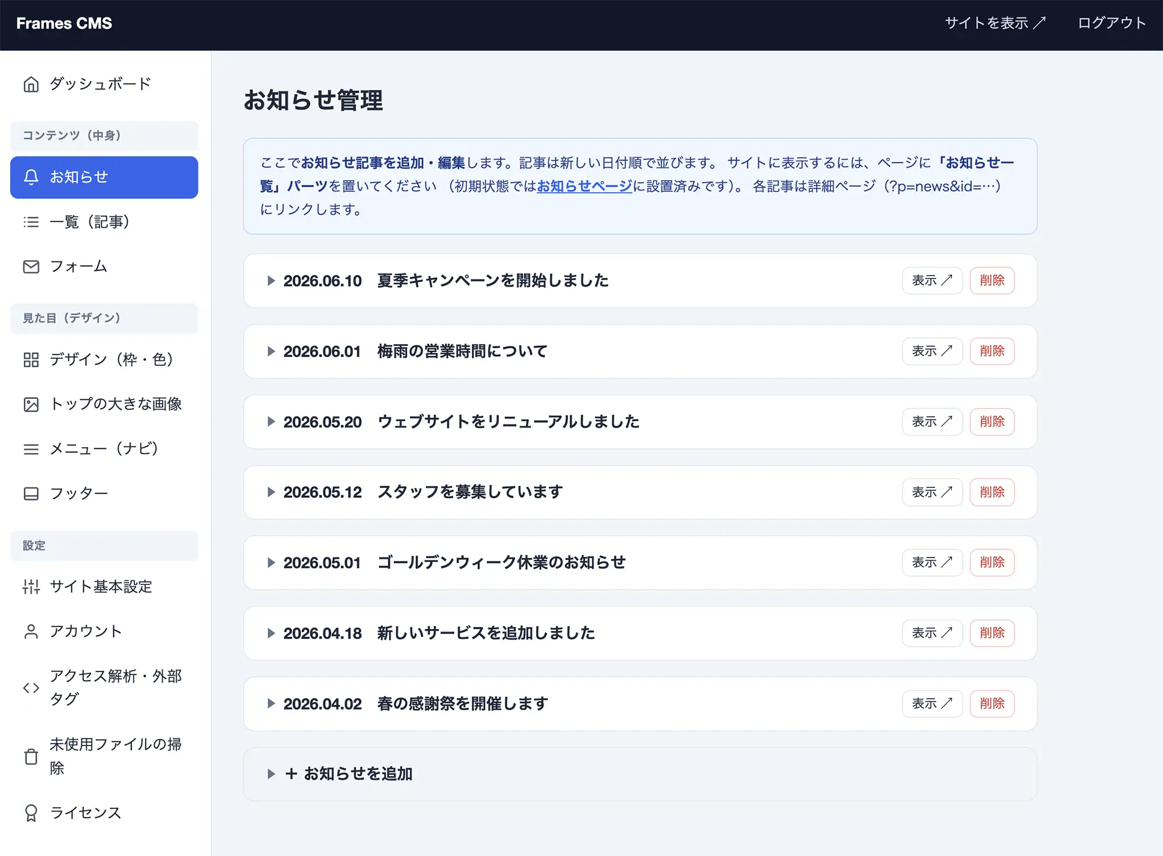Click 表示 for 新しいサービスを追加しました

point(932,633)
